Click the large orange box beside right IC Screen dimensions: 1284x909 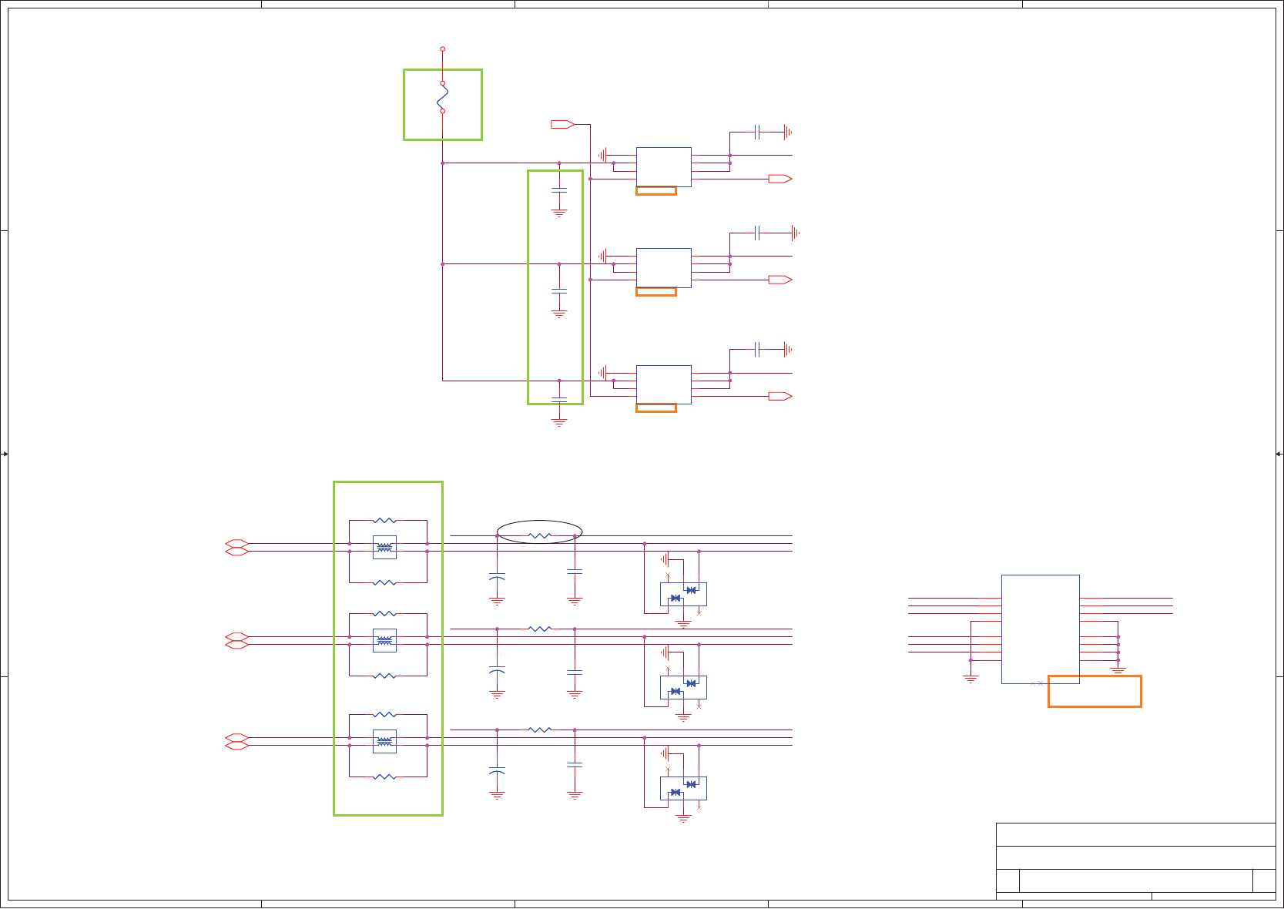tap(1095, 691)
